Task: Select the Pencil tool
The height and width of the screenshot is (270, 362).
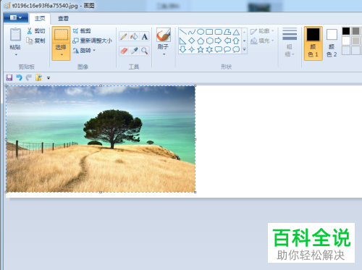Action: pos(124,37)
